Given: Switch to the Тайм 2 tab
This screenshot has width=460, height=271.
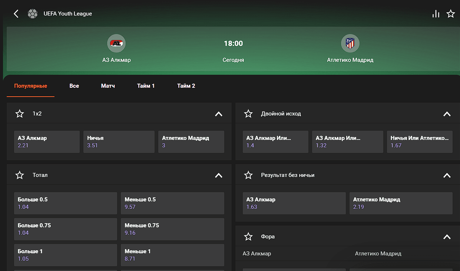Looking at the screenshot, I should tap(186, 86).
